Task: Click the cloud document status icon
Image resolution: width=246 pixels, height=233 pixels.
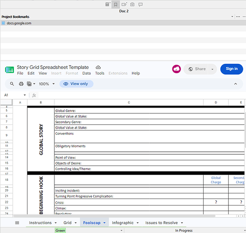Action: point(98,67)
